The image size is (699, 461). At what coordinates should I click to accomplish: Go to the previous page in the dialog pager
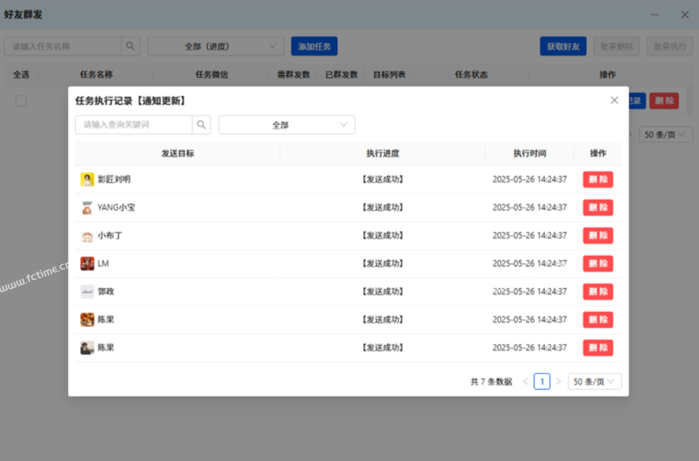(x=525, y=381)
